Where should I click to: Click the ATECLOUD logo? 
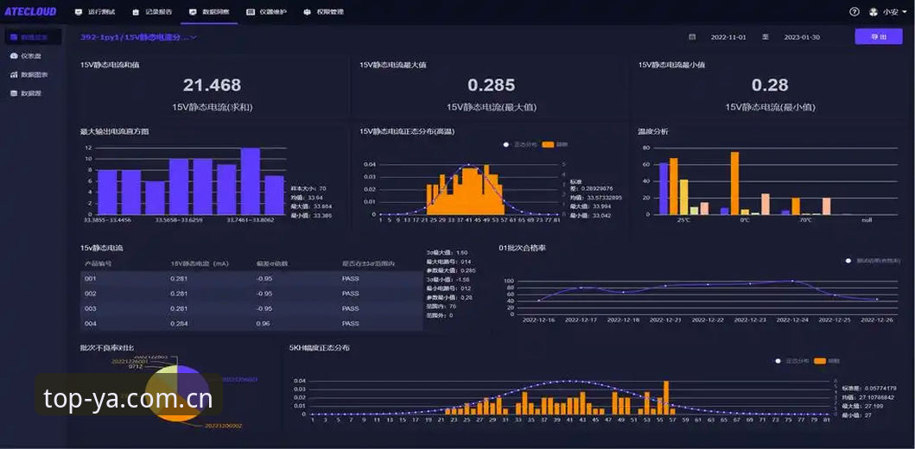pyautogui.click(x=30, y=12)
